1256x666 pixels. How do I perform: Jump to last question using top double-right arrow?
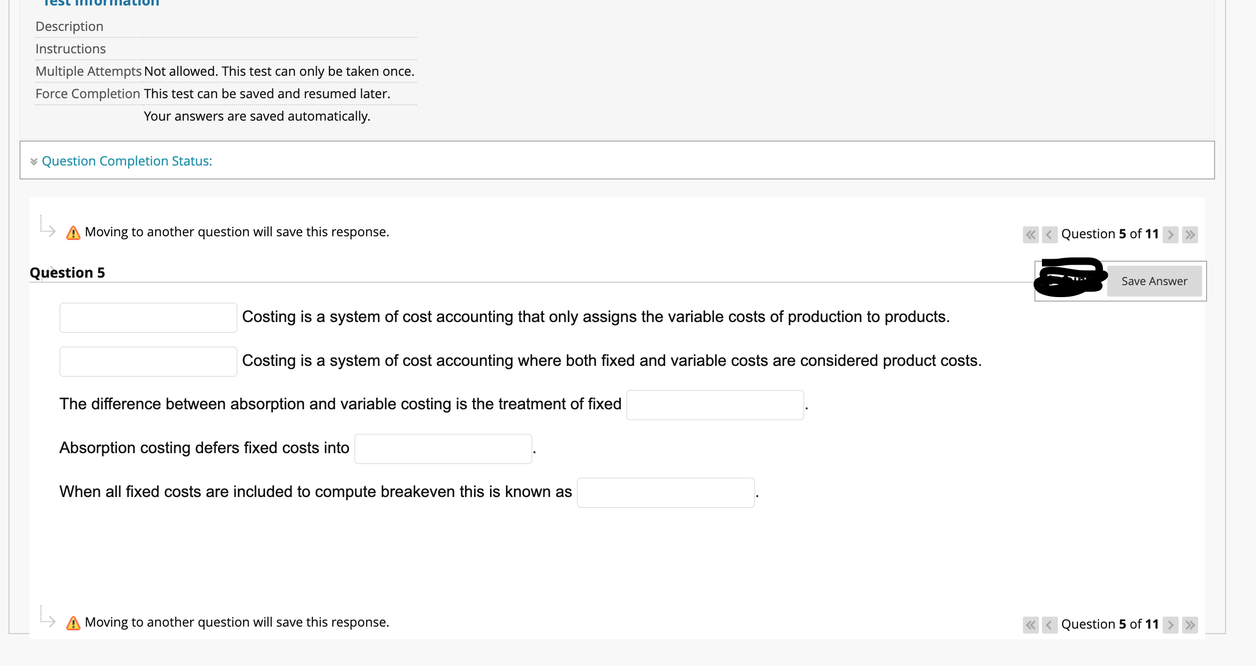point(1190,234)
